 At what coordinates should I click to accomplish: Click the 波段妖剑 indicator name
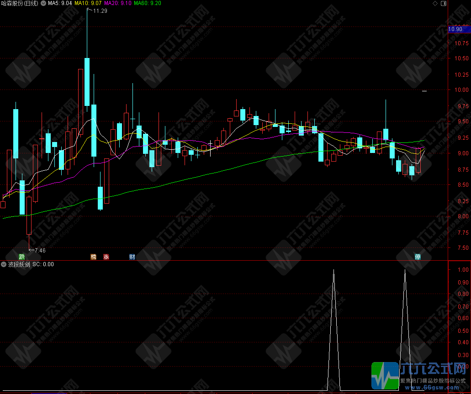[x=19, y=264]
